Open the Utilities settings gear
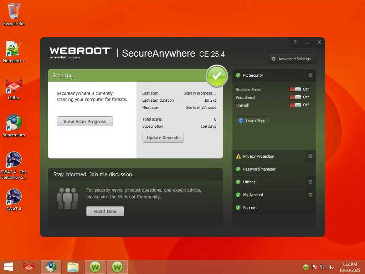Image resolution: width=365 pixels, height=274 pixels. [x=310, y=182]
